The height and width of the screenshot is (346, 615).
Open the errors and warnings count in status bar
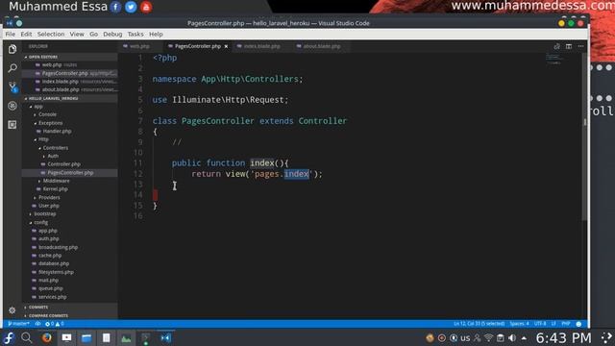click(55, 324)
